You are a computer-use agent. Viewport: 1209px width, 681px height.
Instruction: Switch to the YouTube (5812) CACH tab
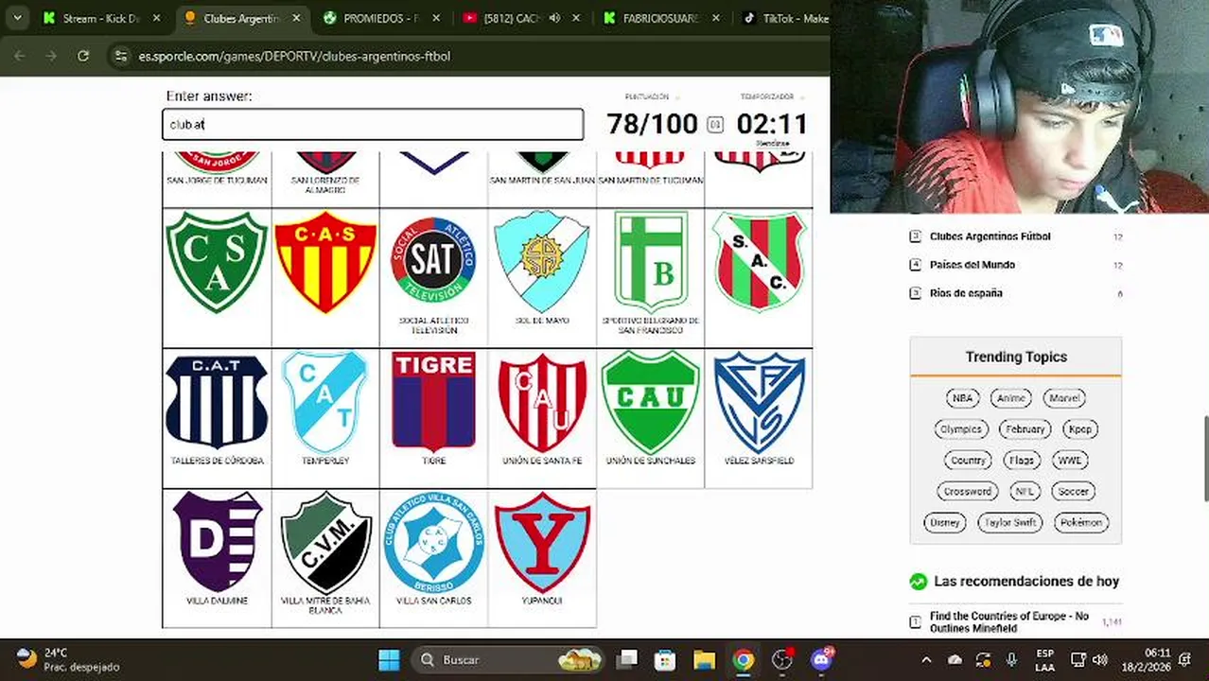(513, 18)
